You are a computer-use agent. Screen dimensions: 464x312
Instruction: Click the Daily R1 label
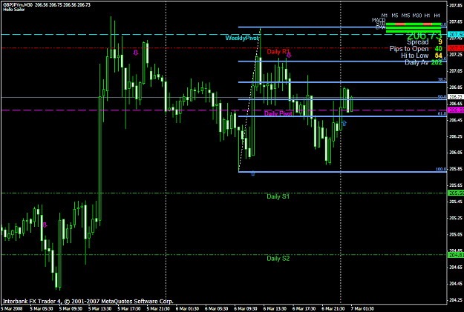pos(278,52)
